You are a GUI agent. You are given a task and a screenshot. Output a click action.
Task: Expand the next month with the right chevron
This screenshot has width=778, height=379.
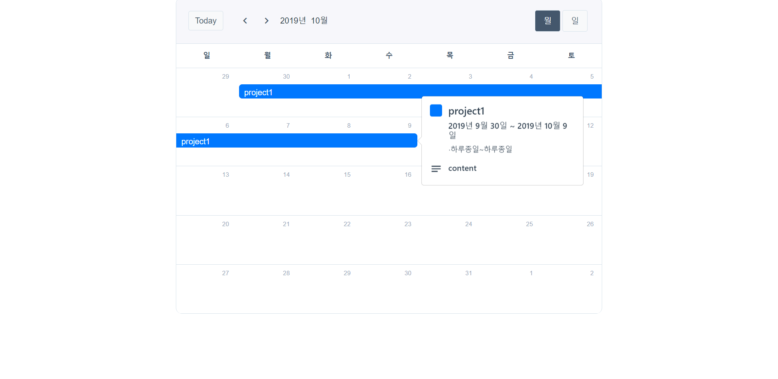[x=266, y=20]
